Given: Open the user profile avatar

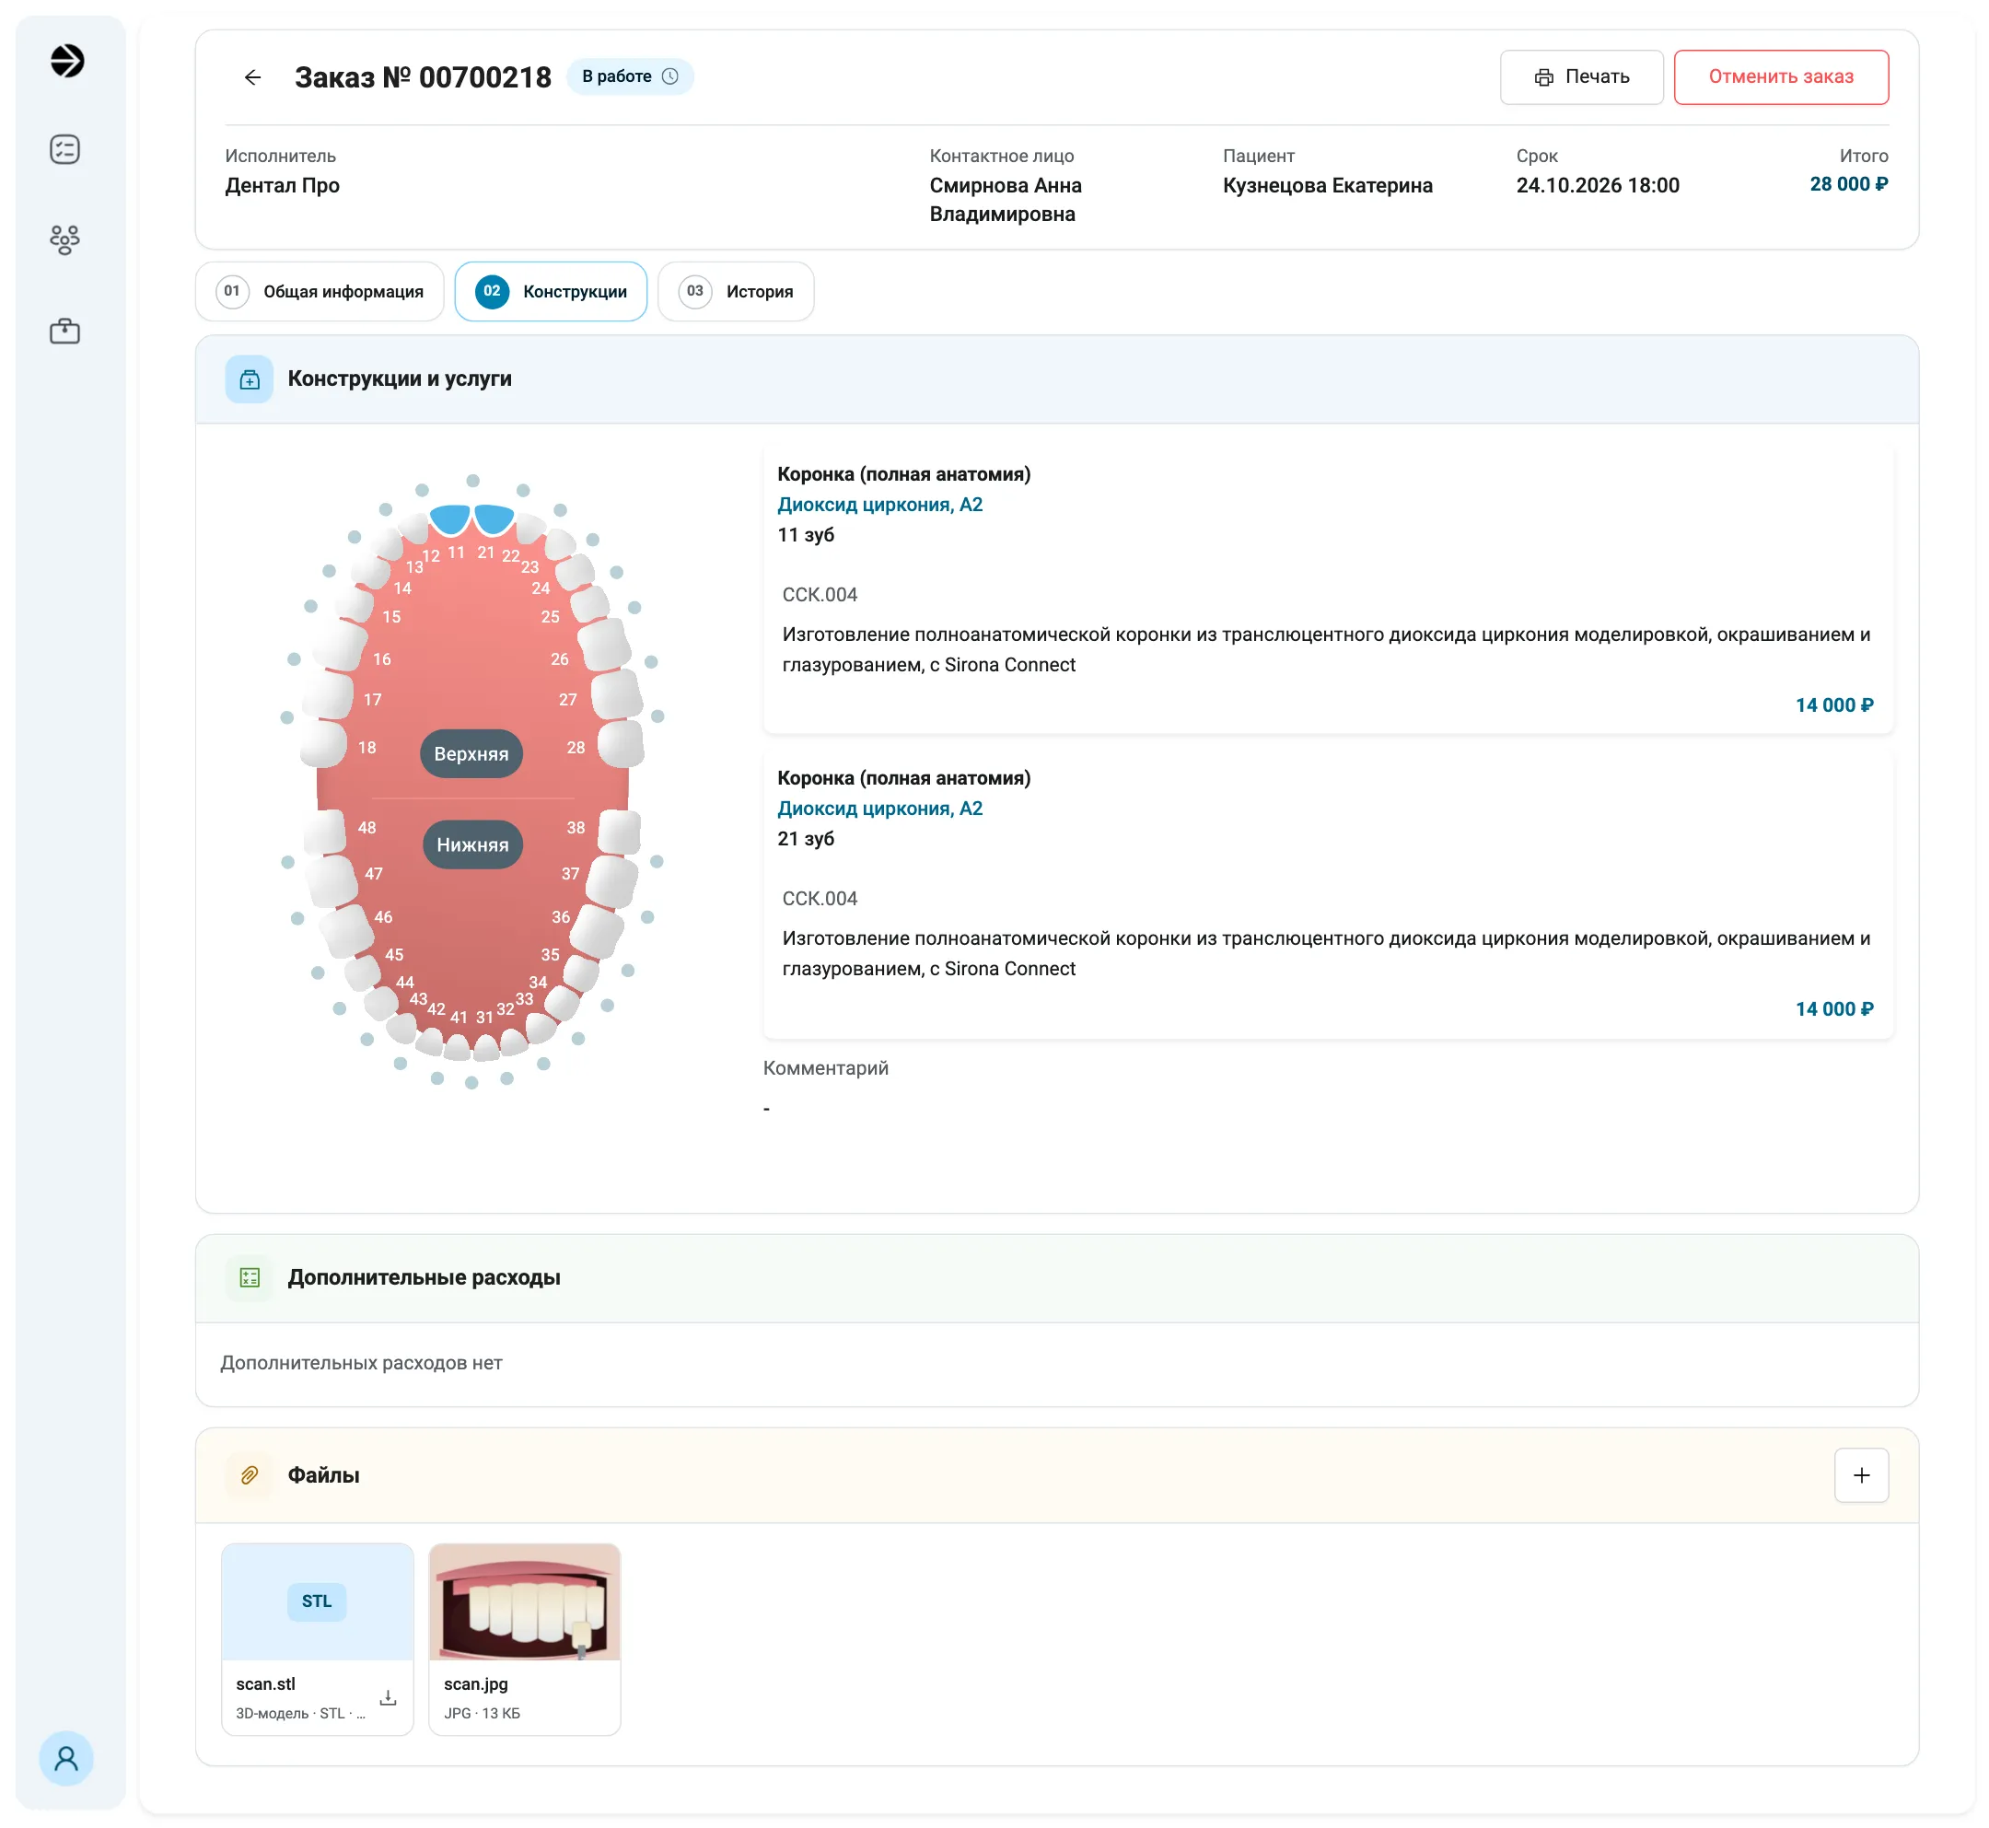Looking at the screenshot, I should coord(66,1758).
